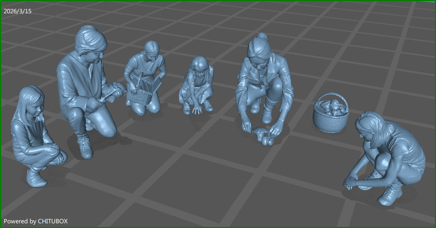Select the mushrooms on the ground
The width and height of the screenshot is (436, 228).
point(263,136)
